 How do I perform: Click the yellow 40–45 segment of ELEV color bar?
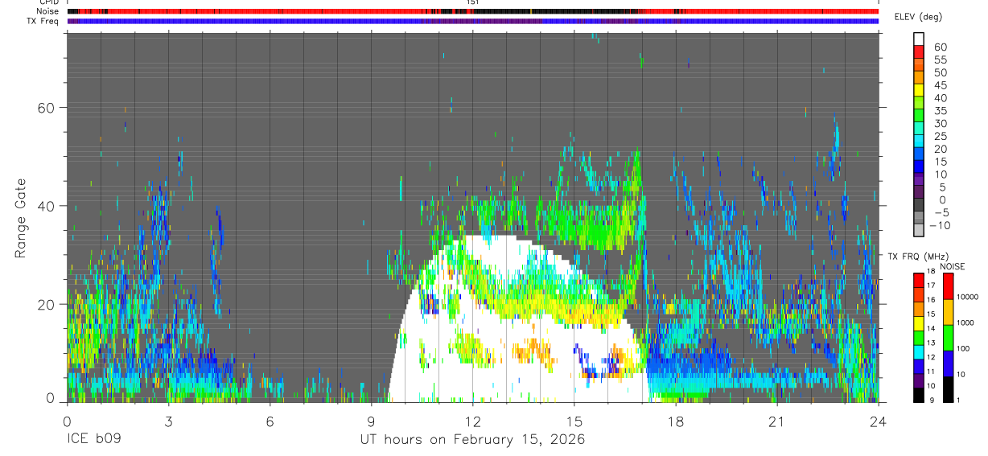(x=919, y=89)
